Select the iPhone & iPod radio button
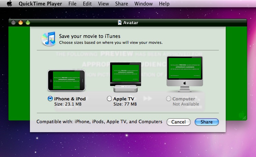 coord(50,99)
